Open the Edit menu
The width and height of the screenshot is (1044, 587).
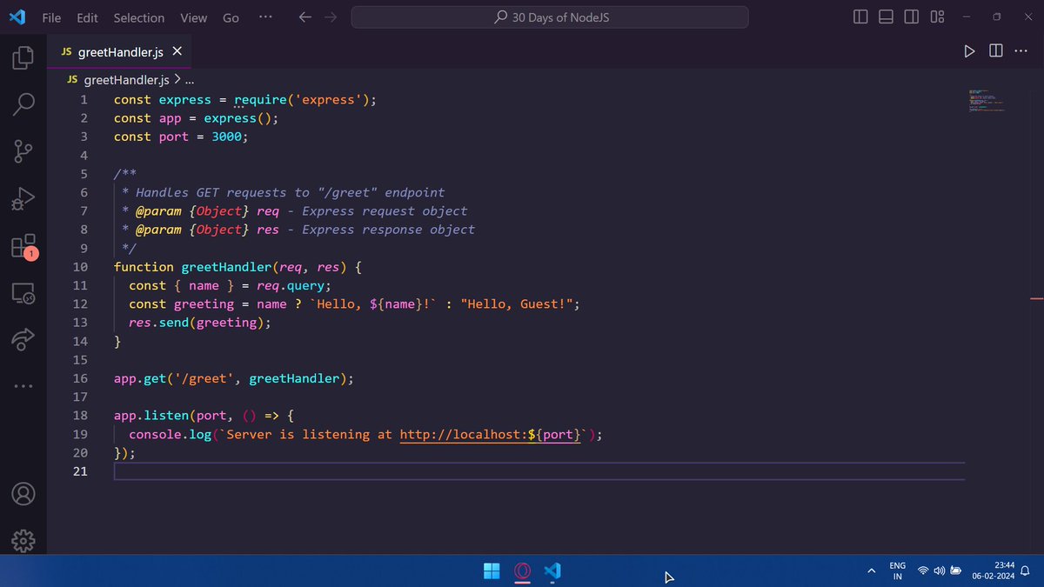(87, 17)
